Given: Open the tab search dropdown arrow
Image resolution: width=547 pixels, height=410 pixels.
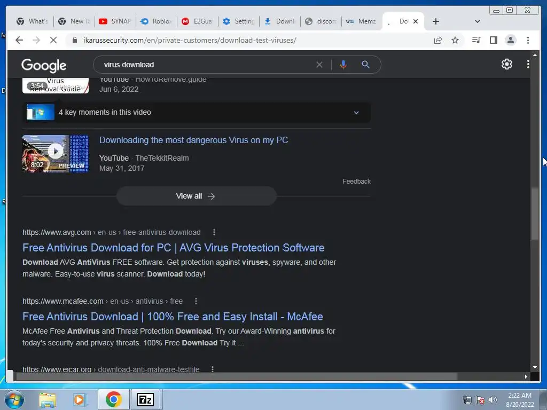Looking at the screenshot, I should click(478, 21).
